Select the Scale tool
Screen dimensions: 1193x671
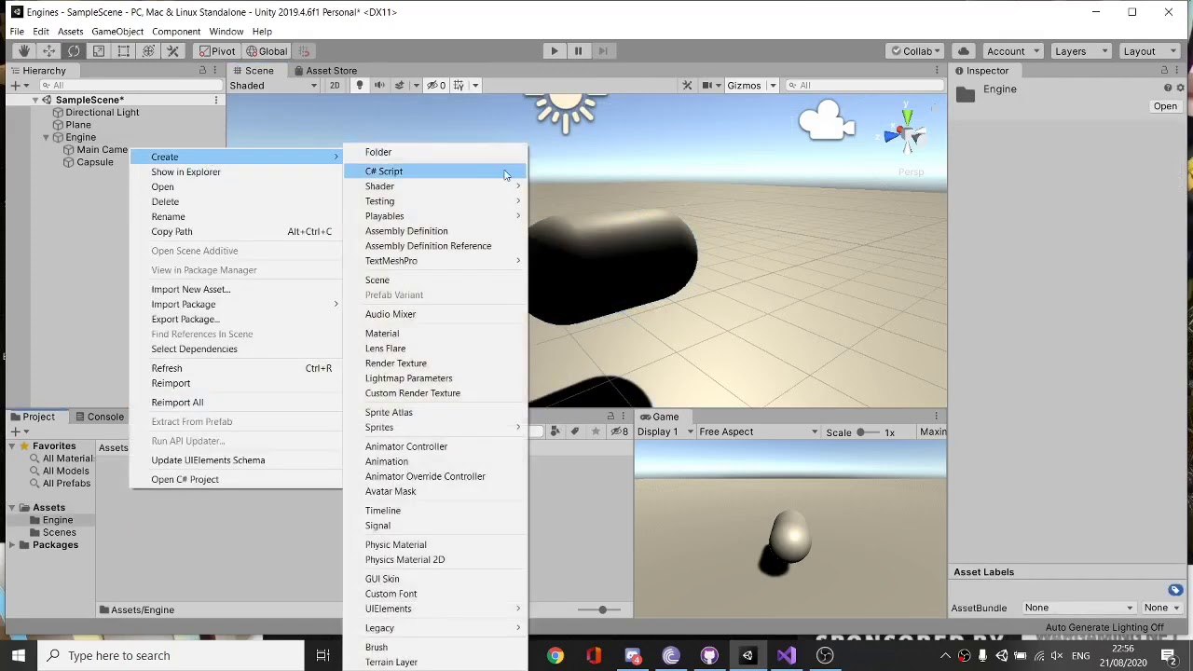point(99,51)
